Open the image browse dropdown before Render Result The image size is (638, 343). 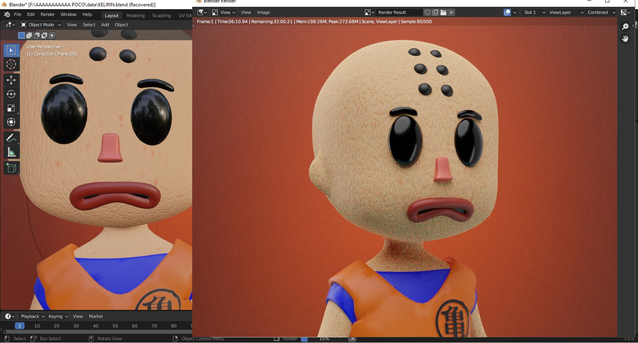coord(369,12)
